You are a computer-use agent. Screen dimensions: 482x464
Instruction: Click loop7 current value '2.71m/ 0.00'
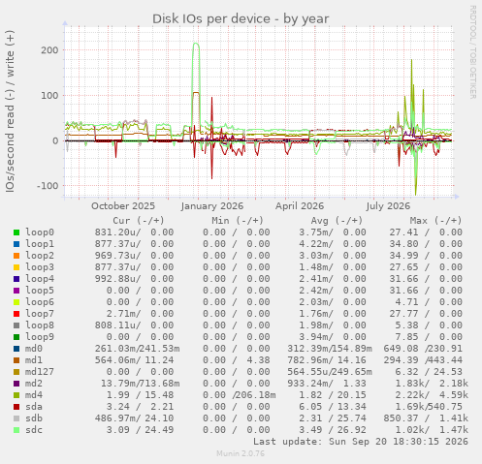coord(141,314)
